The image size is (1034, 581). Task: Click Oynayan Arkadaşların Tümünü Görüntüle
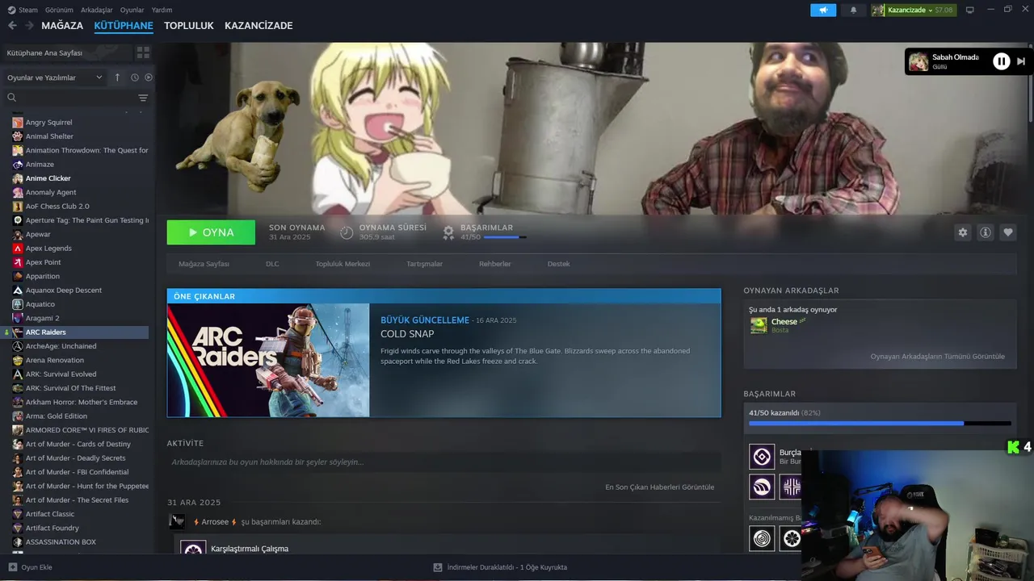(x=937, y=357)
